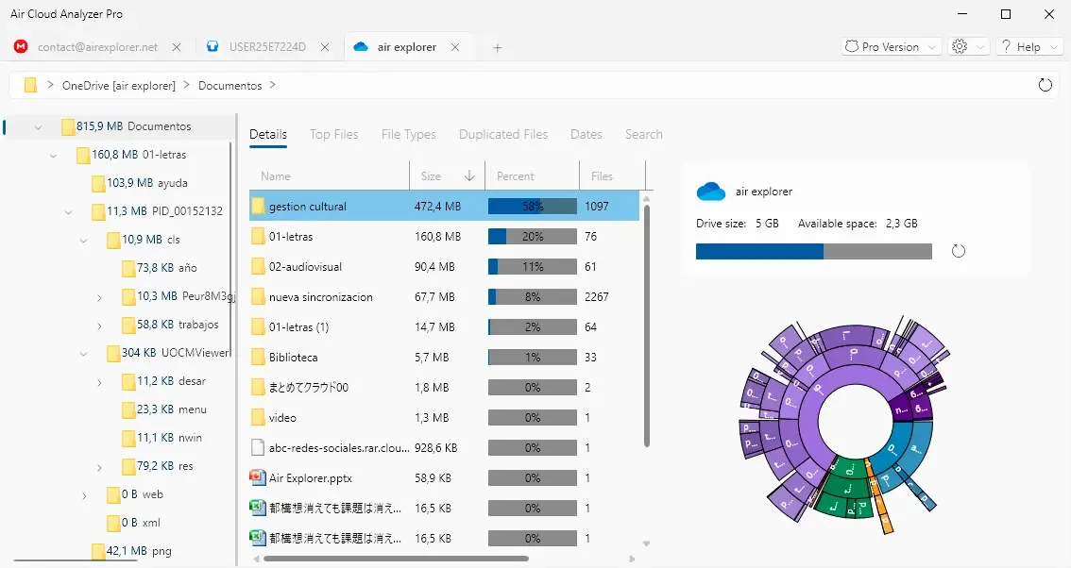The width and height of the screenshot is (1071, 568).
Task: Click the 58% percent bar of gestion cultural
Action: point(532,207)
